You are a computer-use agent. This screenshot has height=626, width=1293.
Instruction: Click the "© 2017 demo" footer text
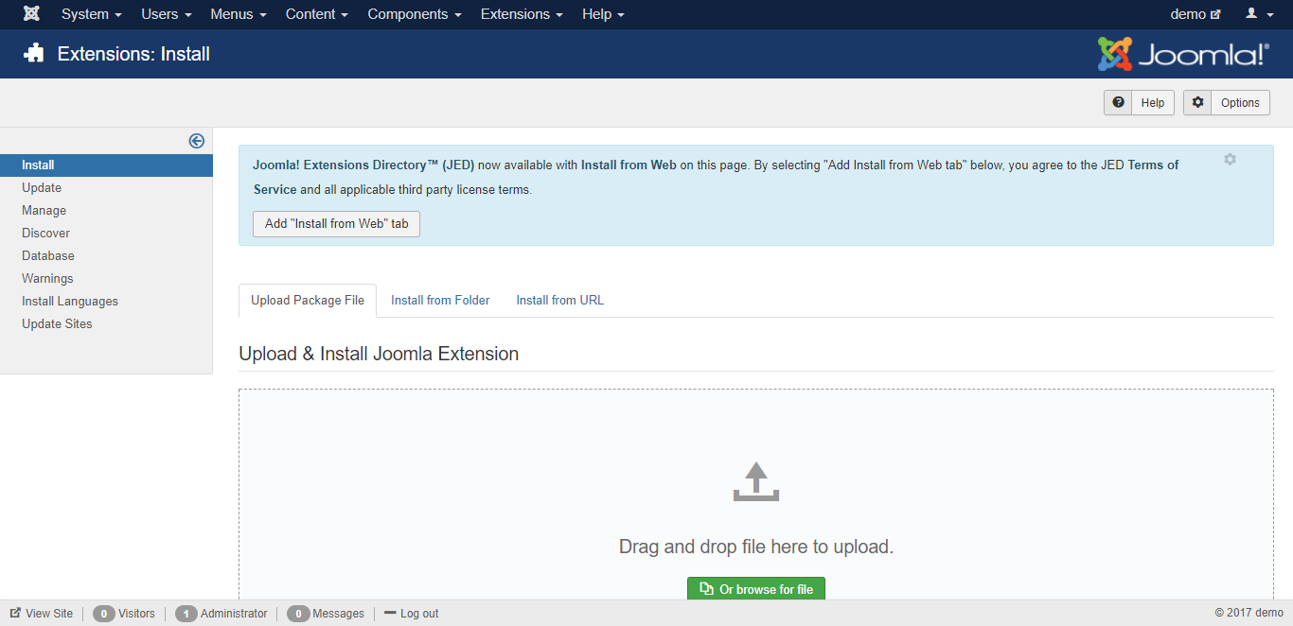(x=1249, y=614)
